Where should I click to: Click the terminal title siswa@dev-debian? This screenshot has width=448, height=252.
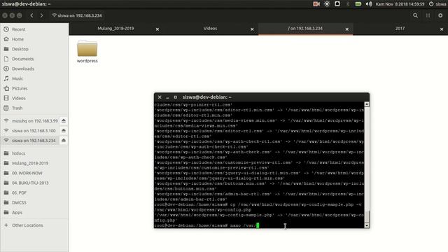207,97
